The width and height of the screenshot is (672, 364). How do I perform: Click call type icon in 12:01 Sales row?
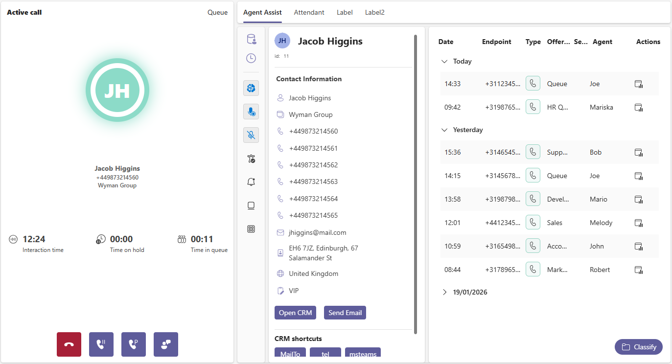click(x=533, y=222)
